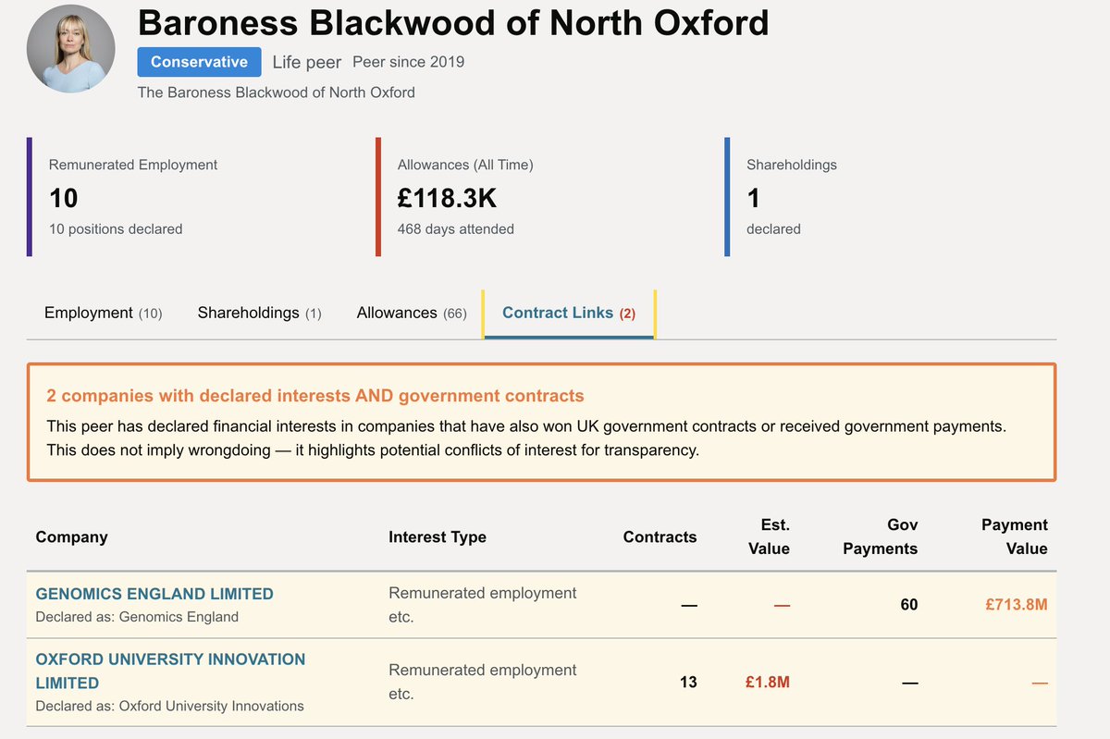Click Baroness Blackwood's profile photo

71,48
